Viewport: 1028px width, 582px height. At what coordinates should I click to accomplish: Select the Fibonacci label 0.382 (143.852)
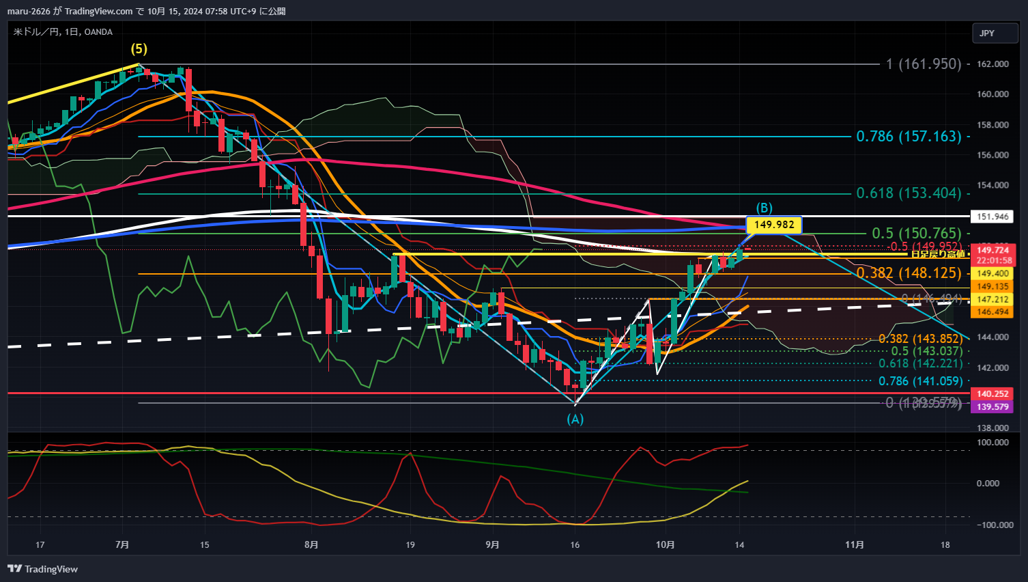coord(920,339)
